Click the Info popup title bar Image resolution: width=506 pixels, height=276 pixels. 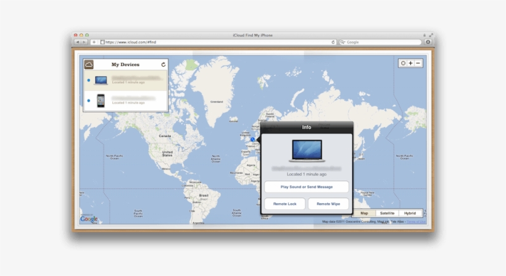click(307, 128)
